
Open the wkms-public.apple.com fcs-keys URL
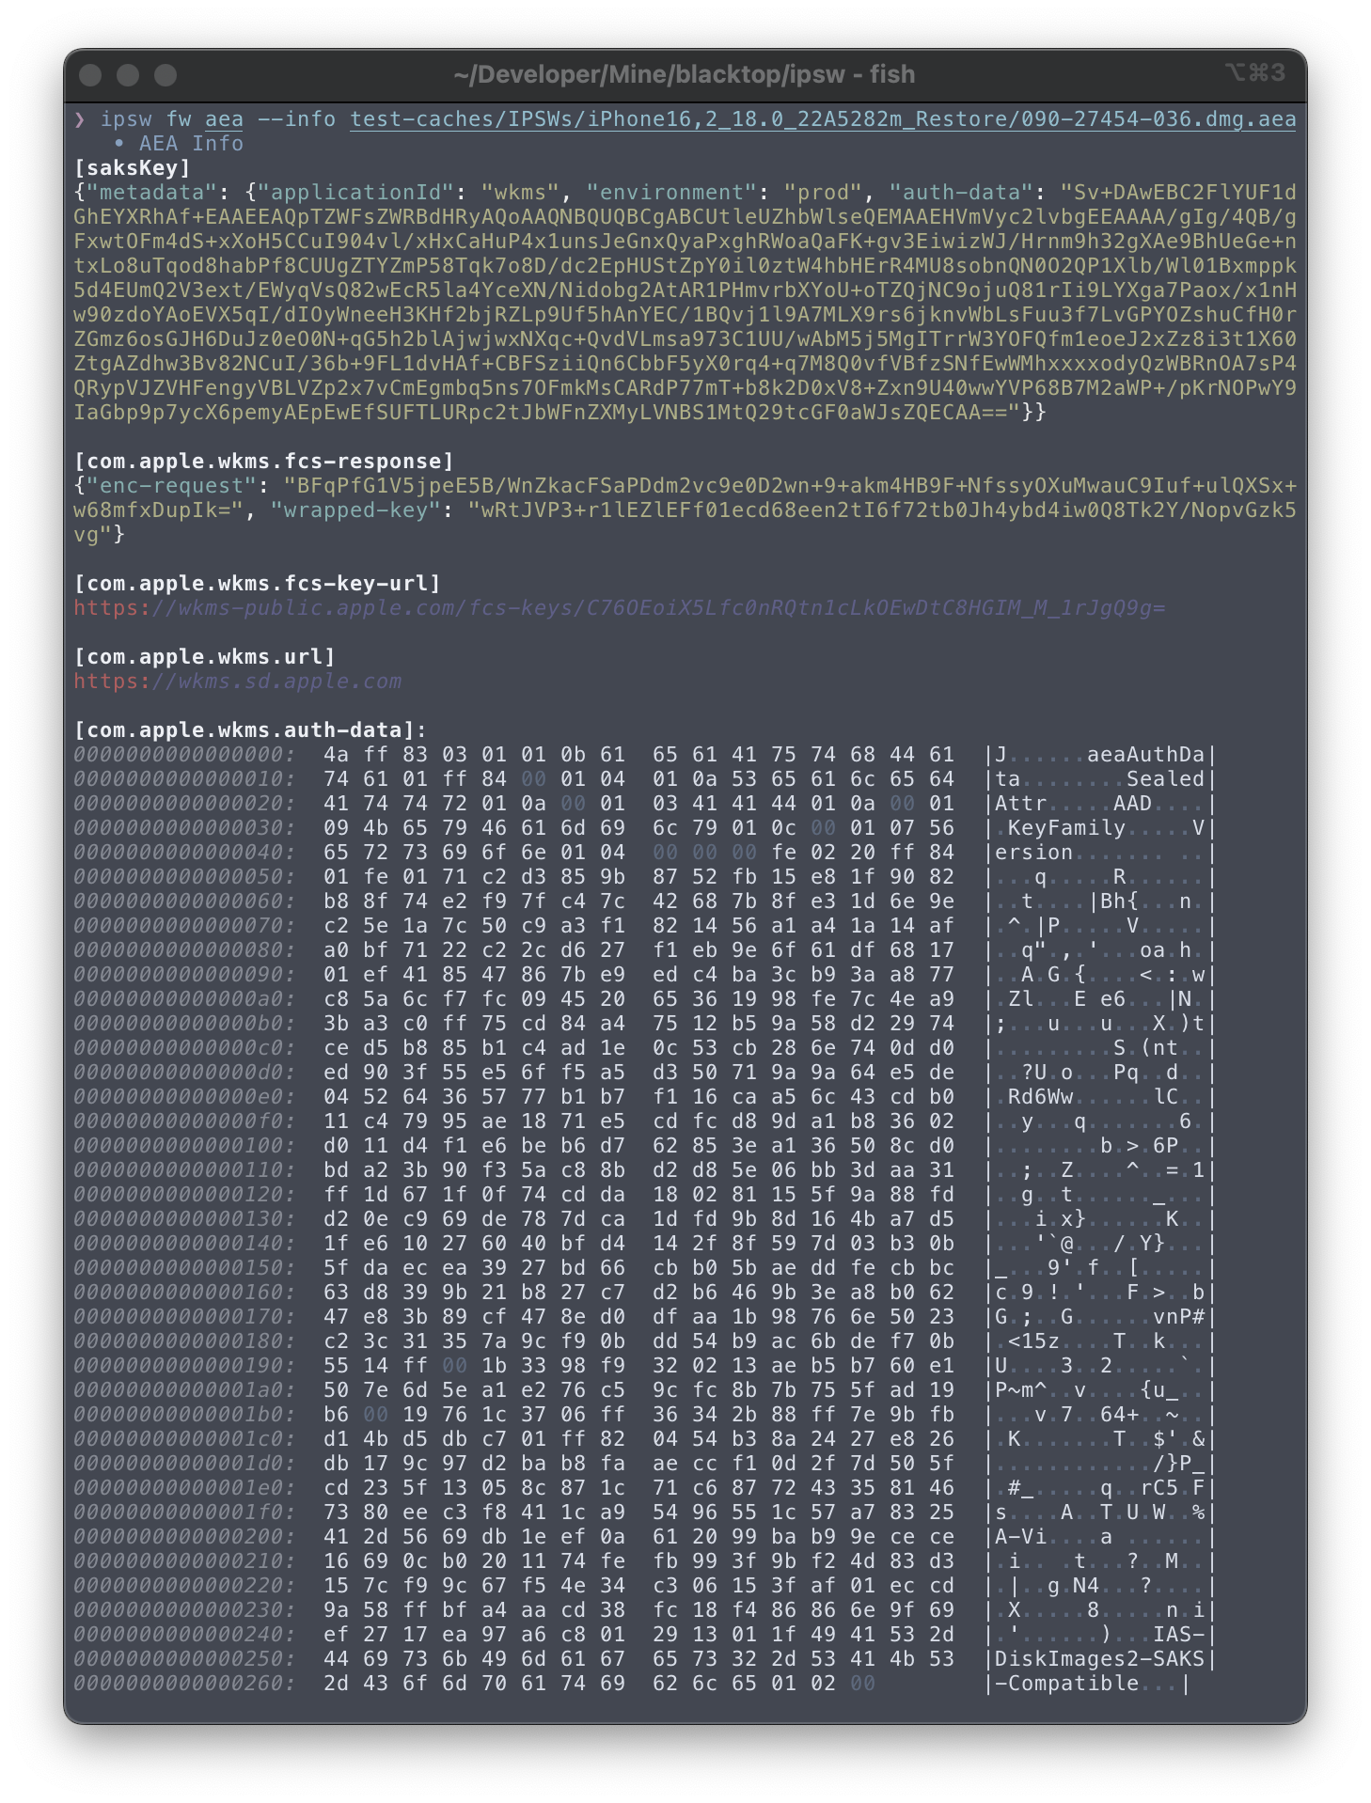(x=619, y=608)
